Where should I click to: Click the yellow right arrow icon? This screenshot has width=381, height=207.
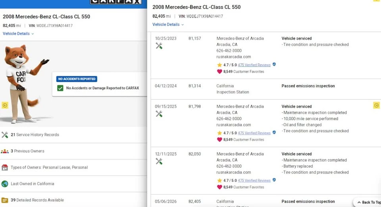(376, 105)
